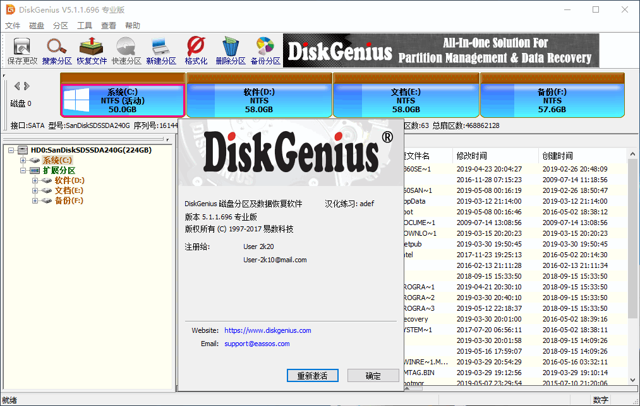Open the 磁盘 menu

pos(37,26)
